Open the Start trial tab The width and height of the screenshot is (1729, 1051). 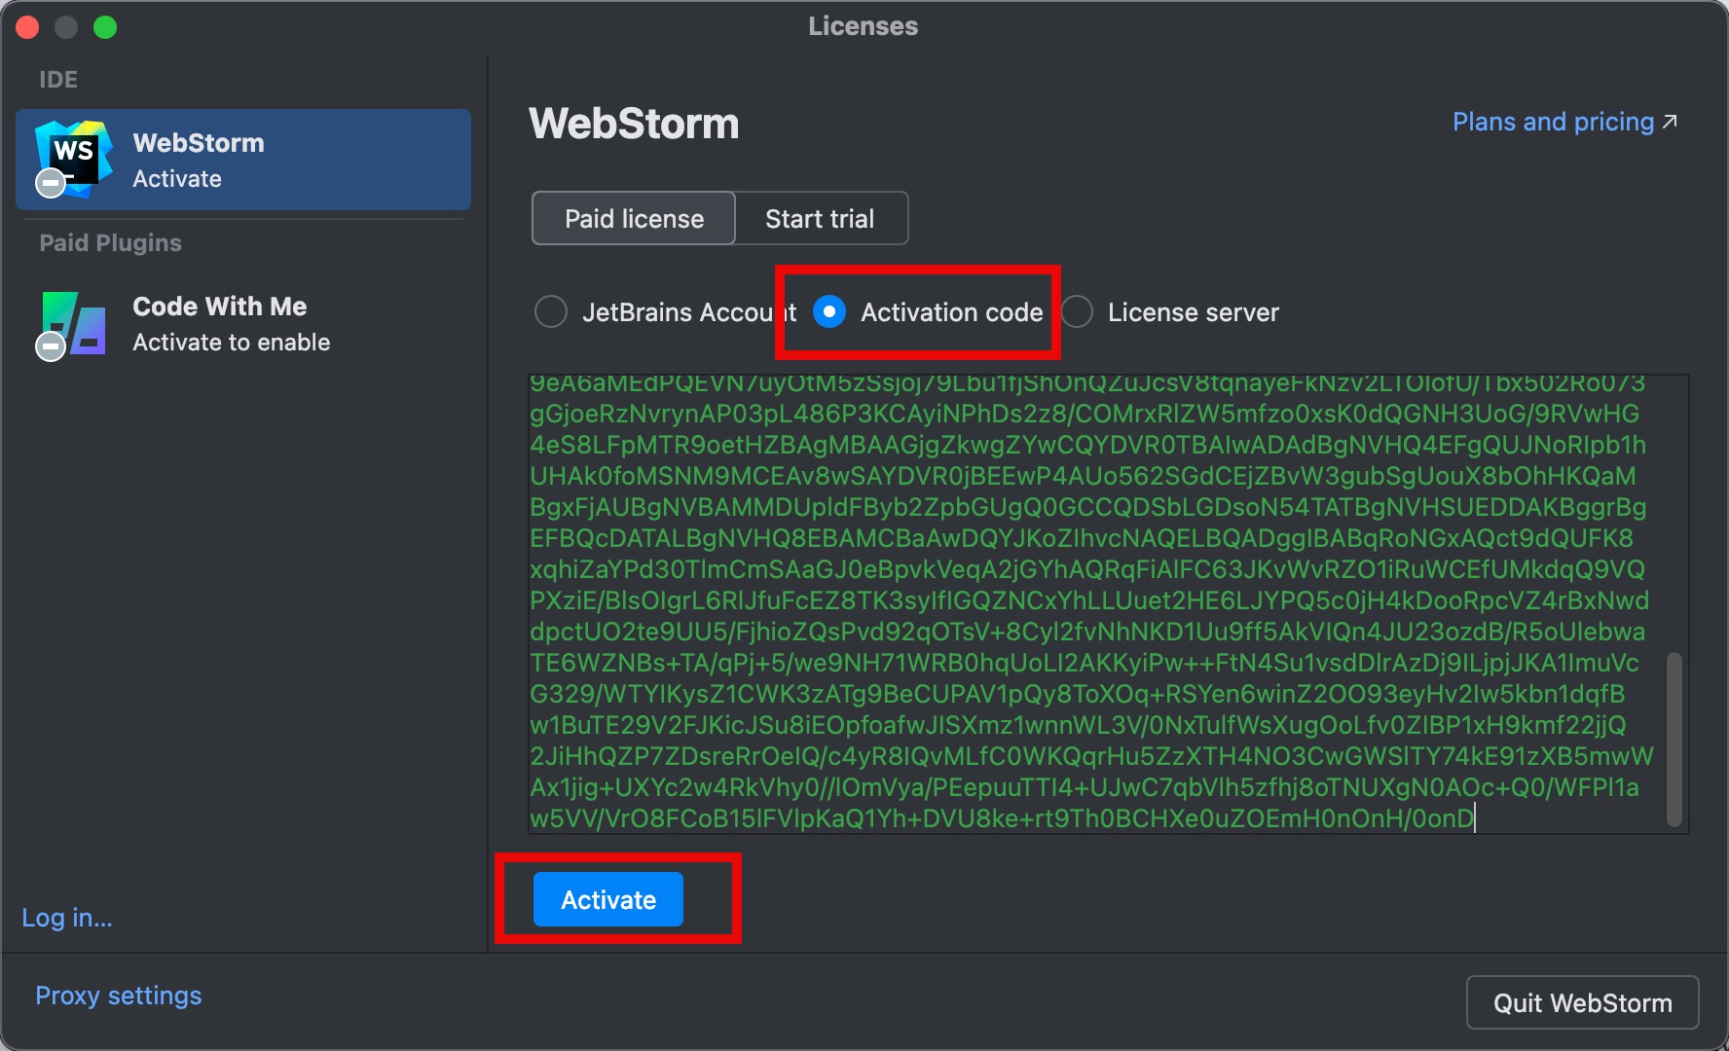click(x=820, y=219)
